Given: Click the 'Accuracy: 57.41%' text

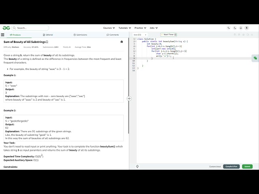Looking at the screenshot, I should [31, 47].
